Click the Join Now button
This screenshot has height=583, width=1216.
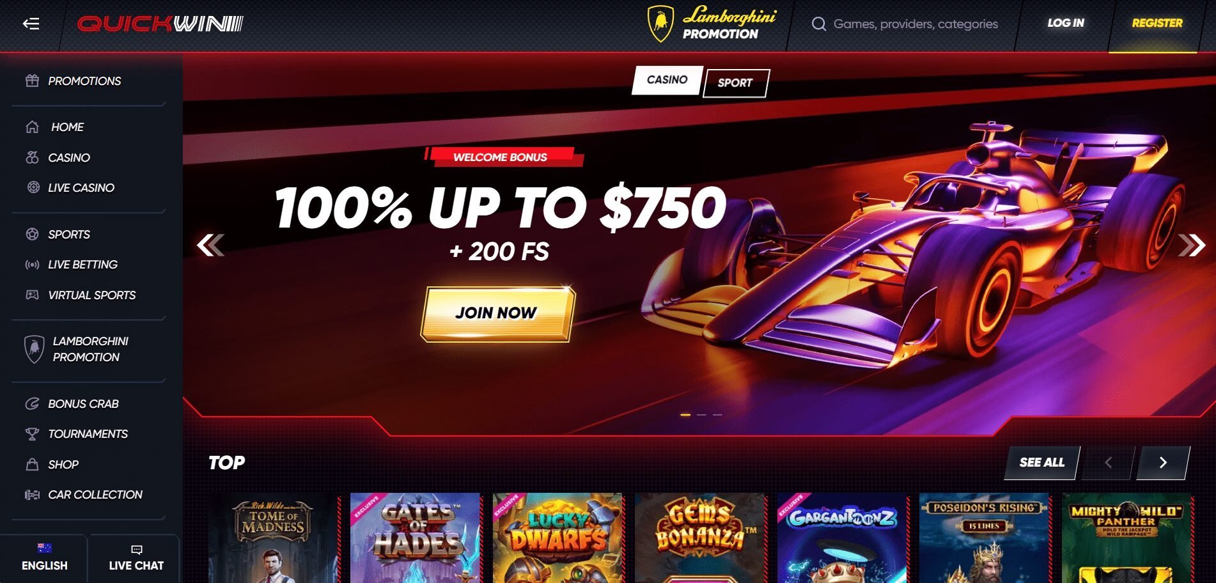tap(497, 313)
